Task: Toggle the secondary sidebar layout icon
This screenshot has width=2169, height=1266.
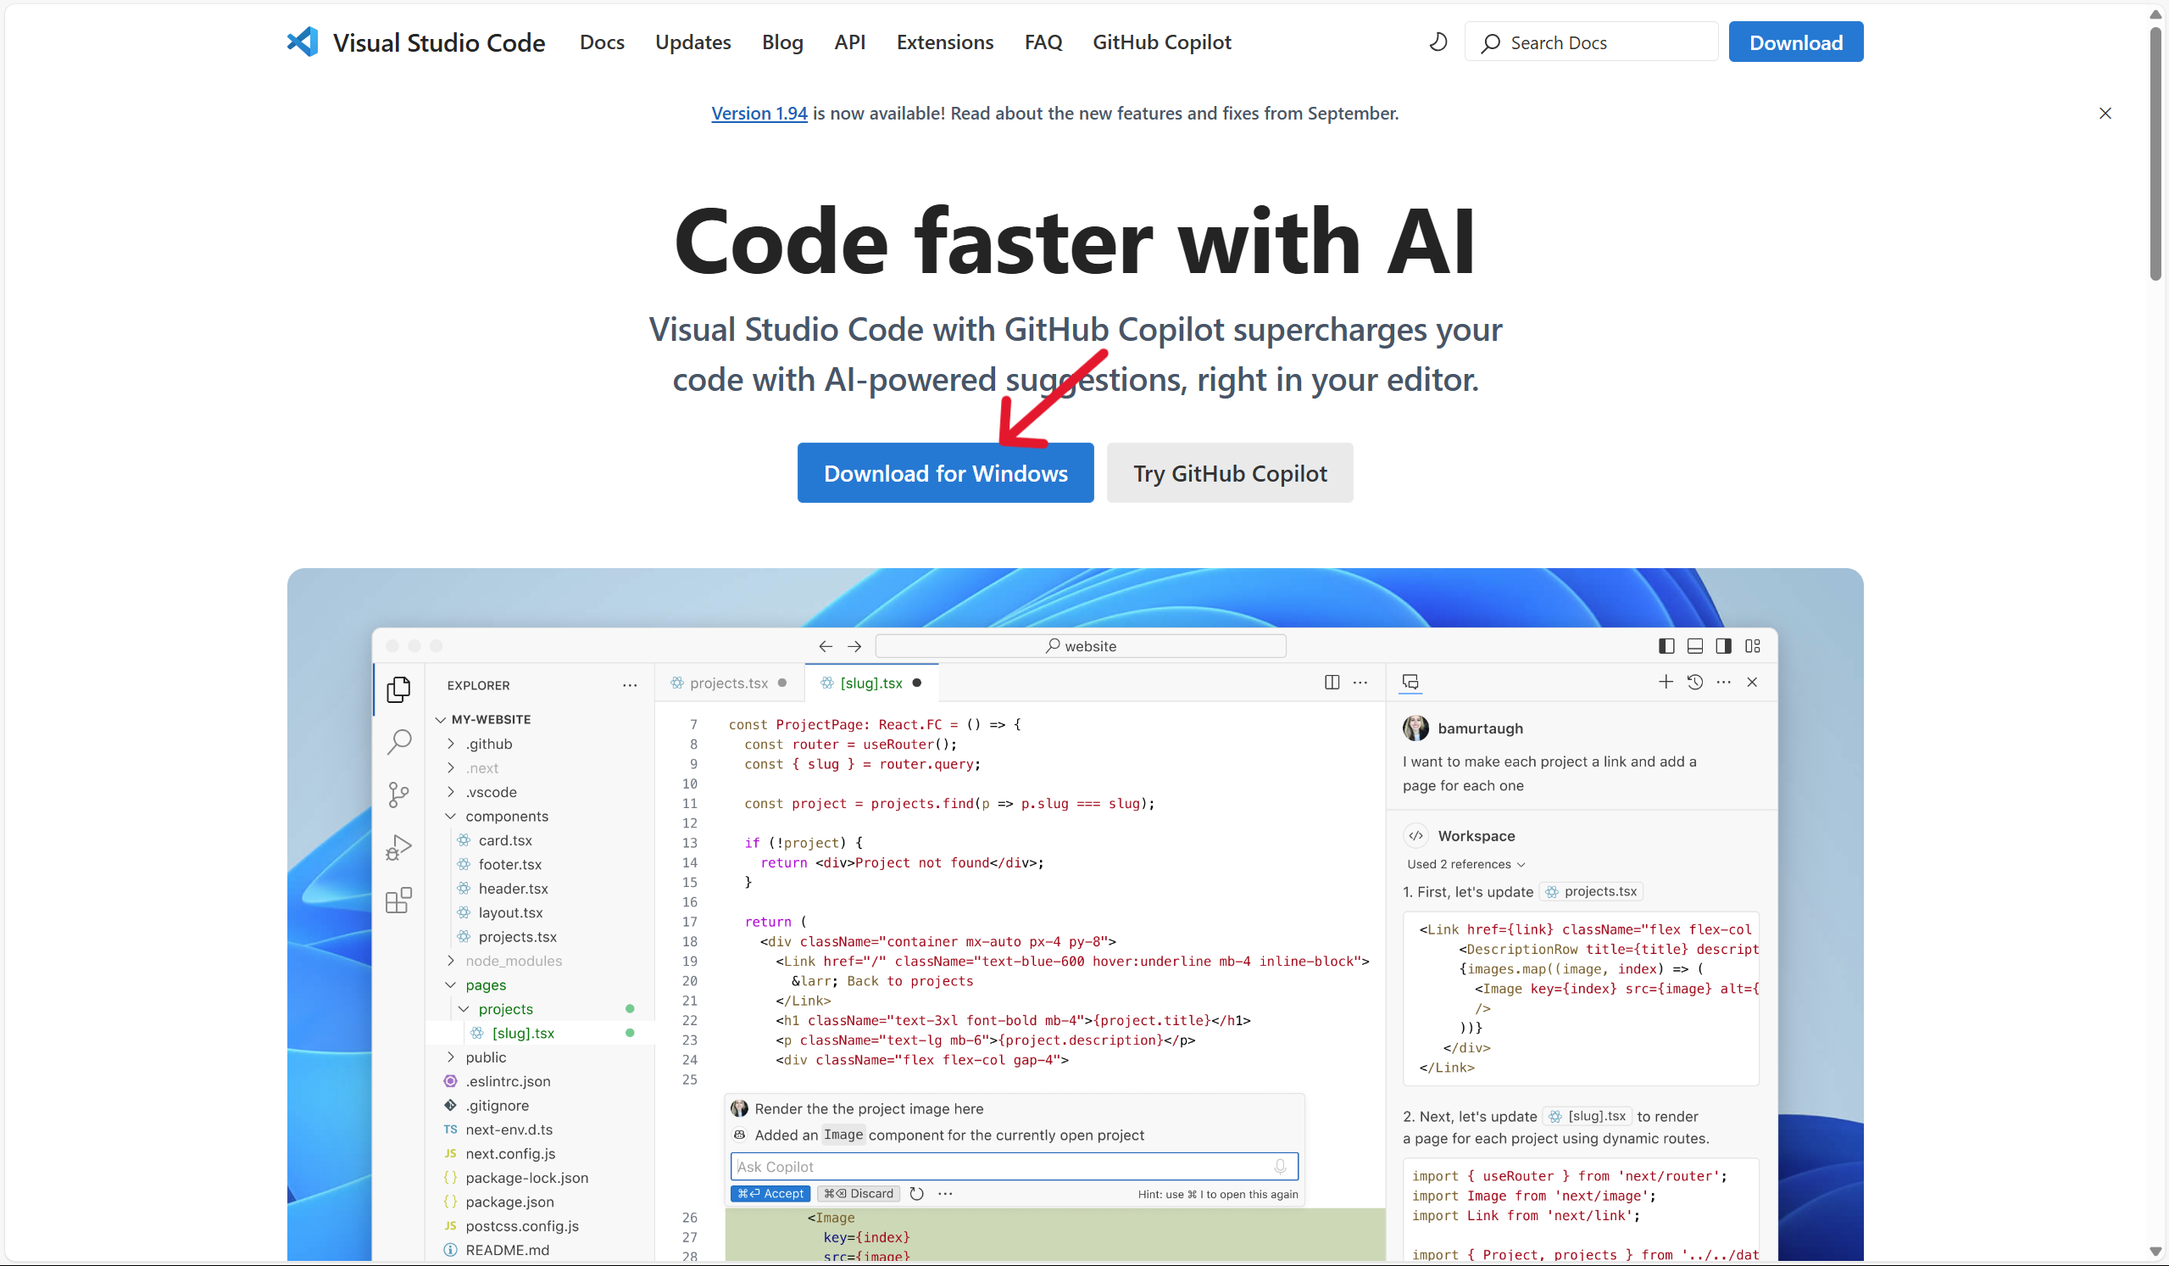Action: [x=1723, y=646]
